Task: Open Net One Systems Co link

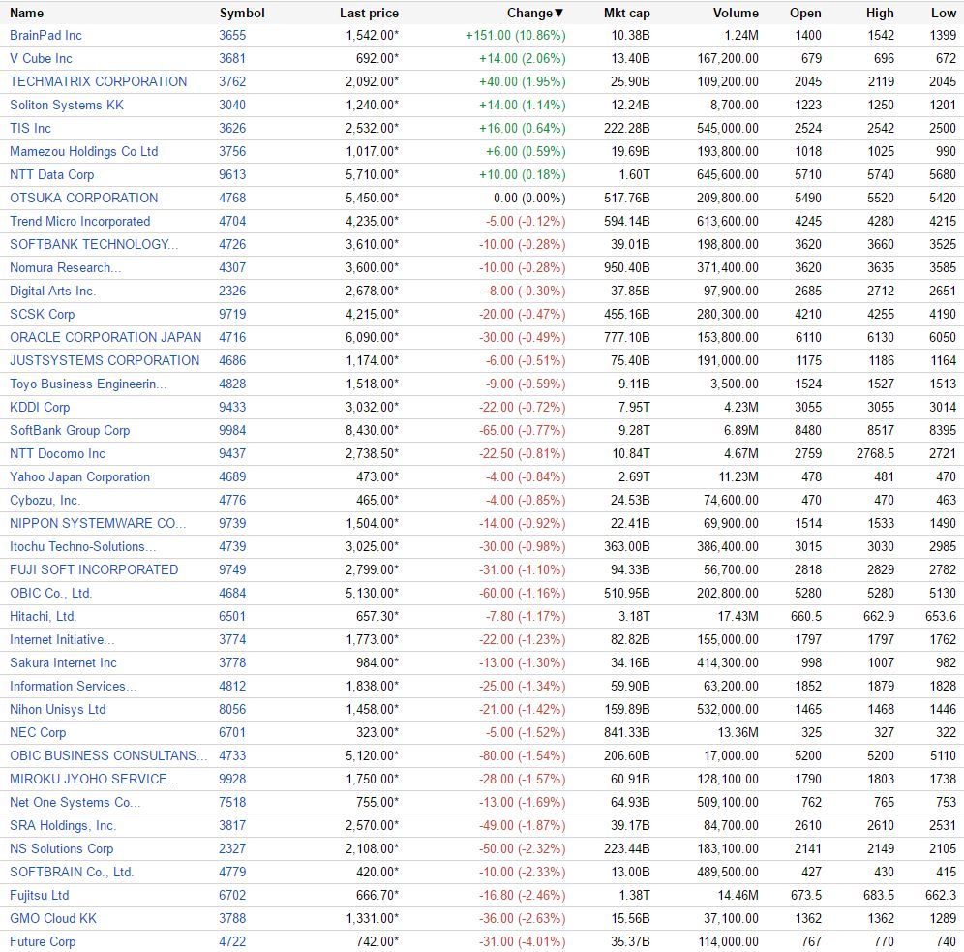Action: [75, 803]
